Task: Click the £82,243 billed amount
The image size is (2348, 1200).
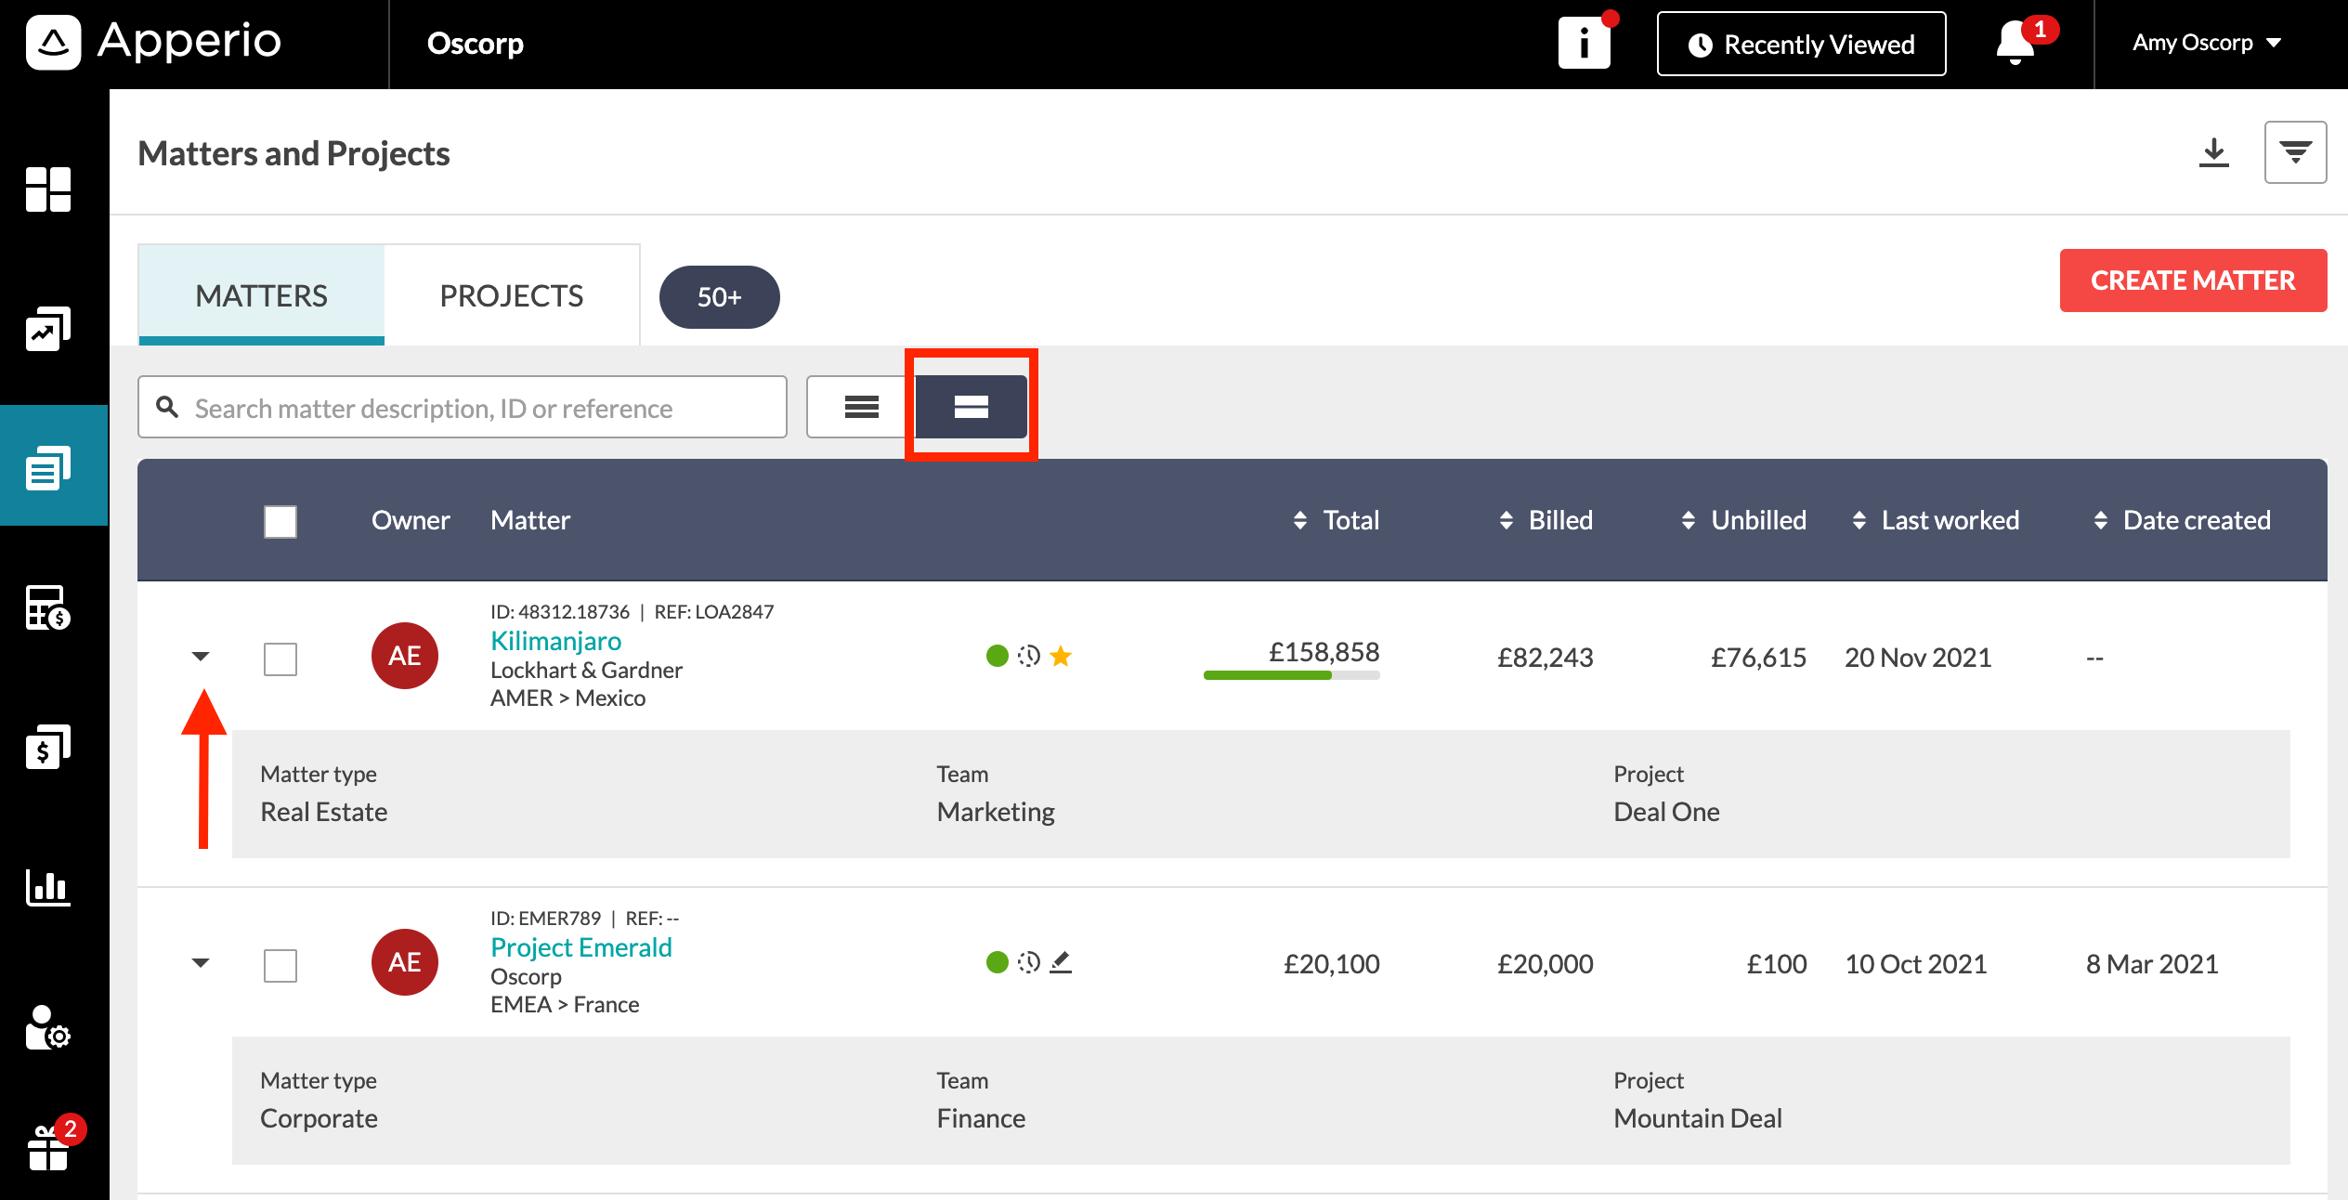Action: click(x=1546, y=658)
